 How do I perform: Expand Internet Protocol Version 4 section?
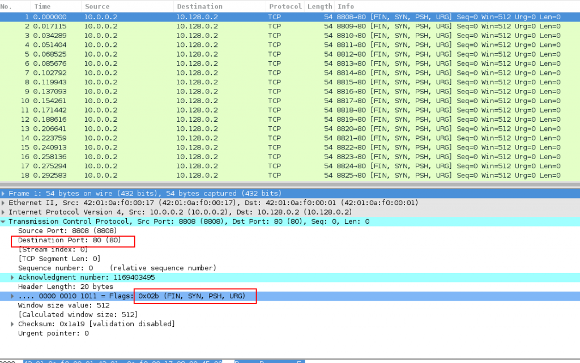click(3, 212)
